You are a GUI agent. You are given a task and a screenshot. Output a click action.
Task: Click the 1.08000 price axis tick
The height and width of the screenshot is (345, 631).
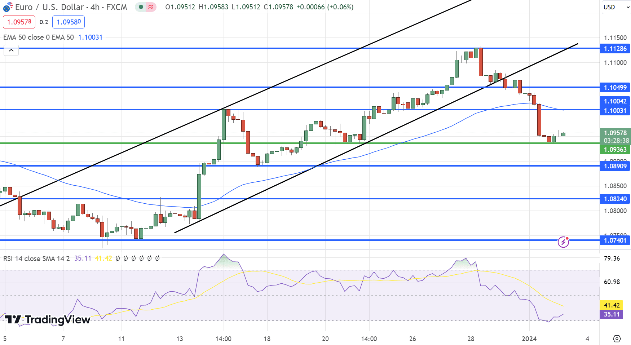(x=615, y=211)
